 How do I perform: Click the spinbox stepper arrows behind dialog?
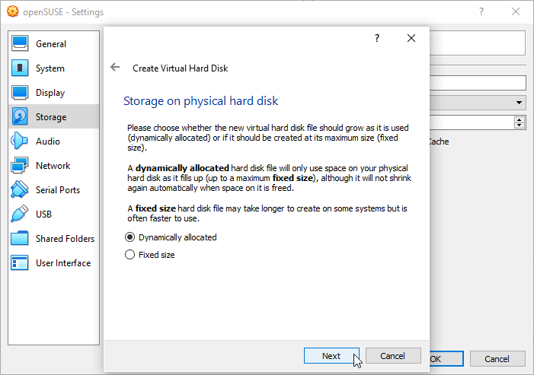[520, 122]
